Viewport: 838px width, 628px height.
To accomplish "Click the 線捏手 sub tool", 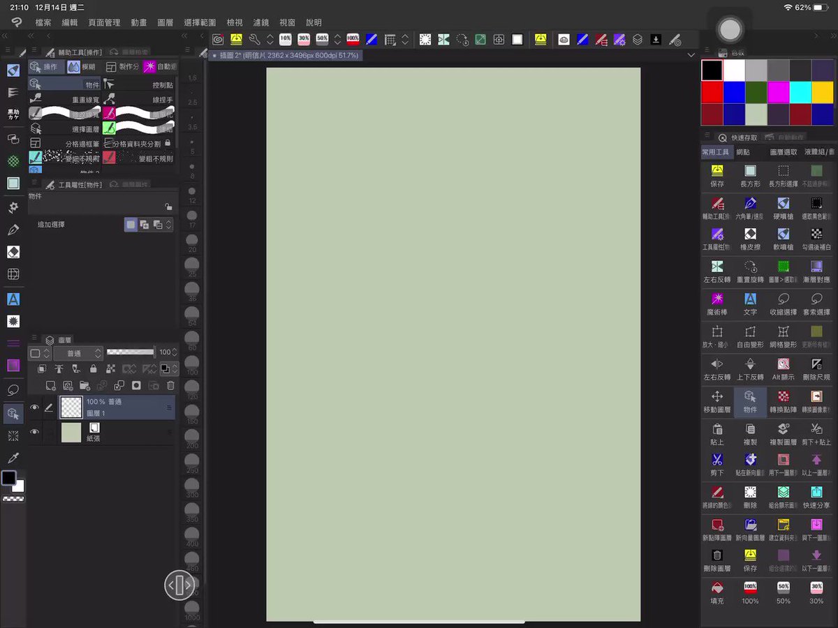I will [x=138, y=100].
